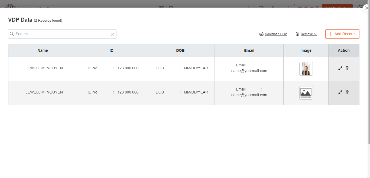Click the Image column header

point(306,50)
